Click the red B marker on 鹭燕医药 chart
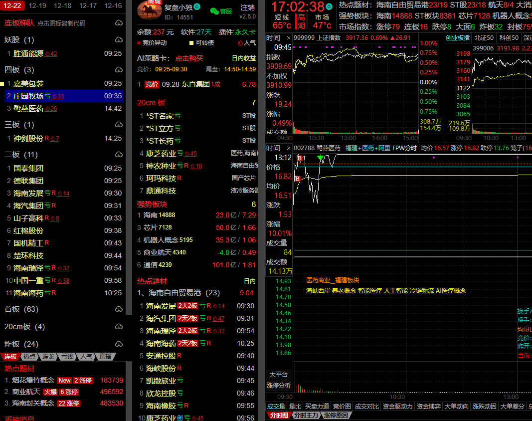The width and height of the screenshot is (532, 421). pos(300,158)
